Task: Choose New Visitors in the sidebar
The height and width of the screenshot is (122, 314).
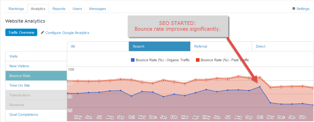Action: (36, 66)
